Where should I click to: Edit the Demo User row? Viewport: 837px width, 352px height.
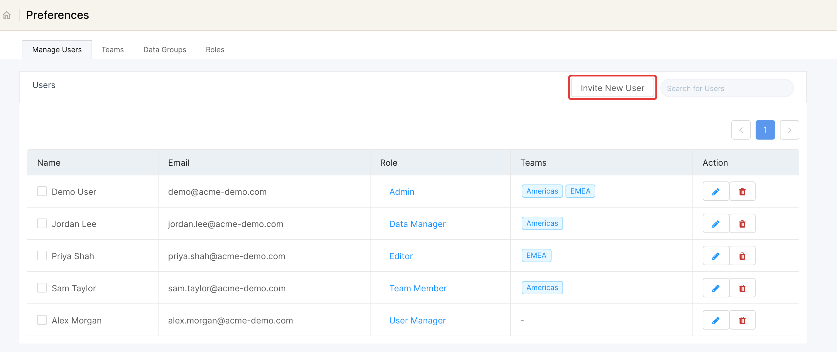click(x=716, y=191)
